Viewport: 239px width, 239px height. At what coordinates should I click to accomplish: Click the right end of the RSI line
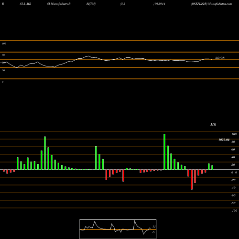pyautogui.click(x=212, y=59)
